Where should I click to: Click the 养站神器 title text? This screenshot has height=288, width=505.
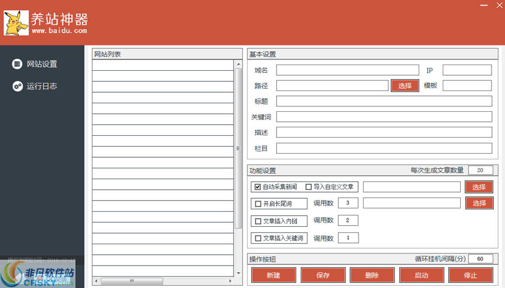(59, 19)
